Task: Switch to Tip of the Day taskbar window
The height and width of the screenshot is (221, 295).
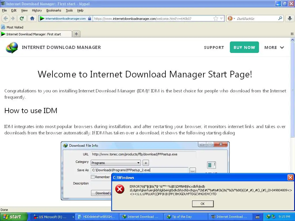Action: [x=185, y=217]
